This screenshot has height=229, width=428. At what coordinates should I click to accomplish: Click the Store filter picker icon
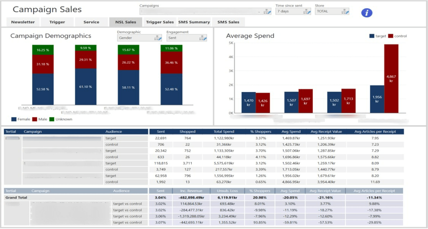[x=344, y=12]
